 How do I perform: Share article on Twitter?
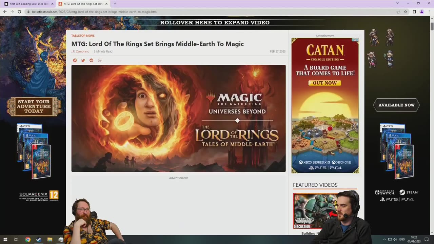point(83,60)
